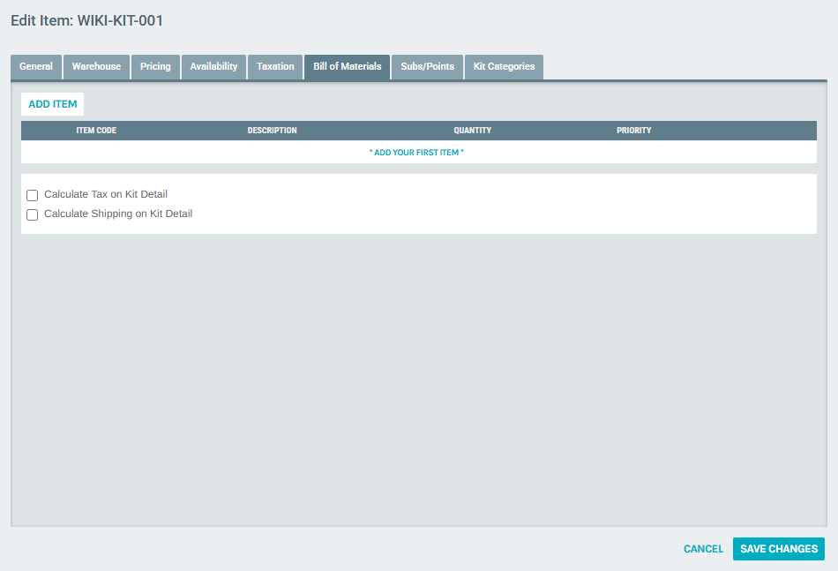The height and width of the screenshot is (571, 838).
Task: Switch to the General tab
Action: (35, 66)
